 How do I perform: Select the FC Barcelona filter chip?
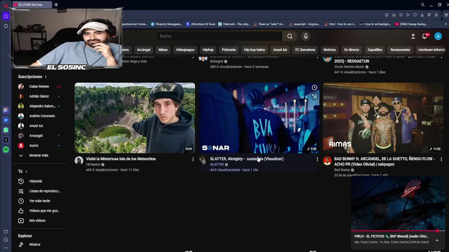click(305, 50)
